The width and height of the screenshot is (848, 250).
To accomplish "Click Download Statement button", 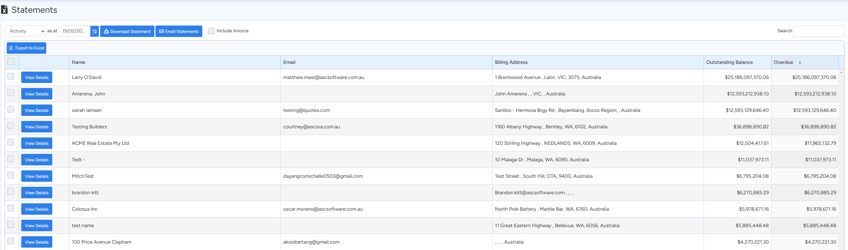I will 127,31.
